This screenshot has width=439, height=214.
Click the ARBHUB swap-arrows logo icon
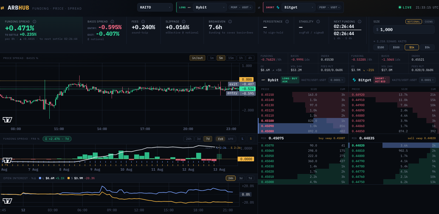pyautogui.click(x=2, y=8)
